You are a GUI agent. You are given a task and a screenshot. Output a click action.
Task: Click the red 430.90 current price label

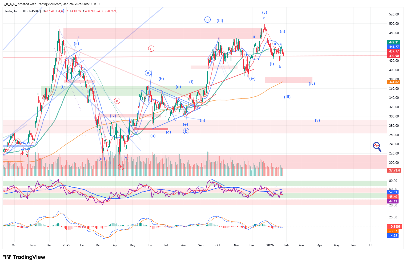pos(394,56)
